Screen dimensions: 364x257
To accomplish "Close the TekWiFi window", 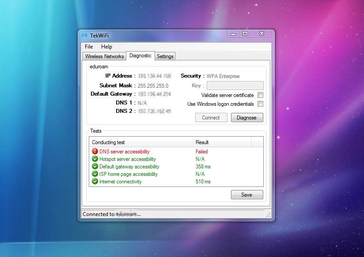I will (x=262, y=34).
